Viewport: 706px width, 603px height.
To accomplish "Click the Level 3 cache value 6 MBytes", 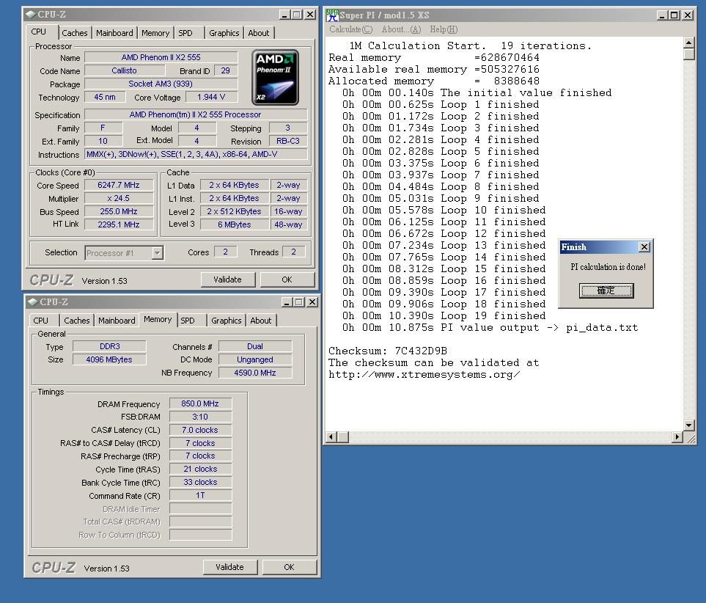I will pyautogui.click(x=235, y=224).
